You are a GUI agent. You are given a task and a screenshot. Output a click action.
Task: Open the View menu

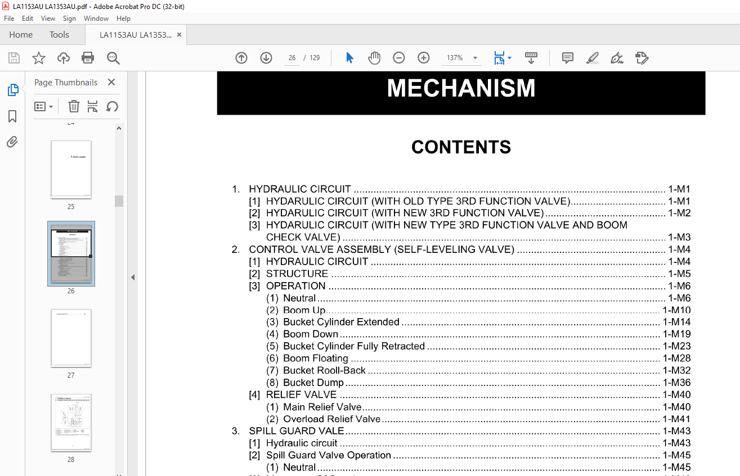click(48, 19)
